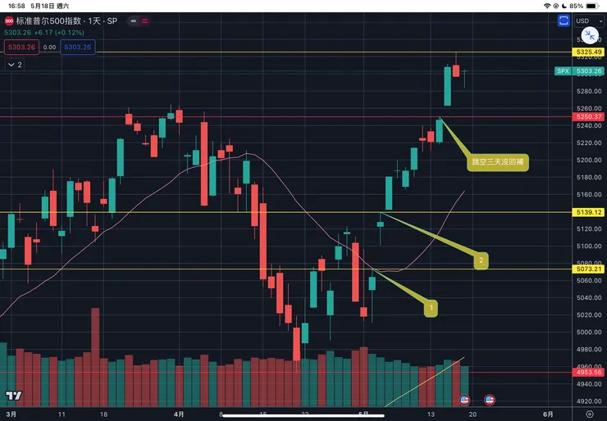Click the blue fullscreen frame icon
Image resolution: width=607 pixels, height=421 pixels.
point(564,20)
